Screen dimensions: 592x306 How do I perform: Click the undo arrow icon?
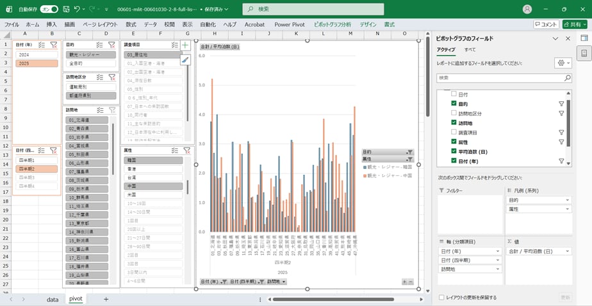[77, 10]
